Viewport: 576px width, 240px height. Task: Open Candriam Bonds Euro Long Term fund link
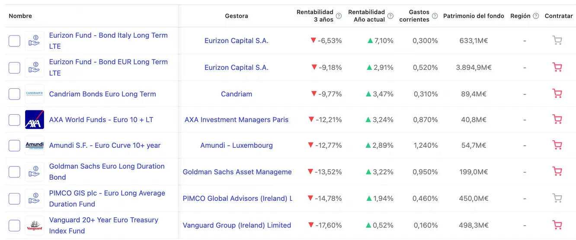(102, 94)
